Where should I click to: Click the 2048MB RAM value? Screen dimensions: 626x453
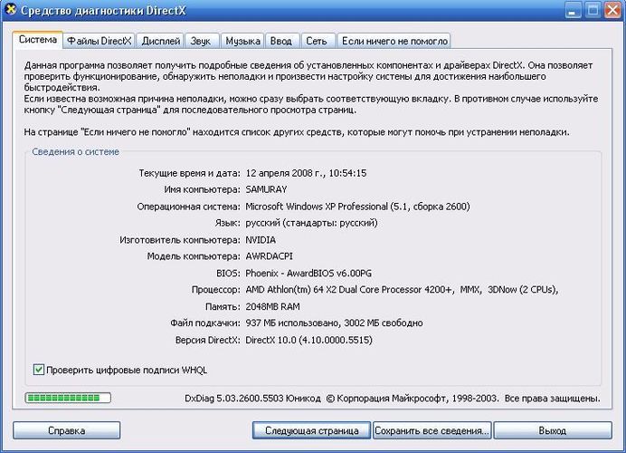tap(272, 306)
